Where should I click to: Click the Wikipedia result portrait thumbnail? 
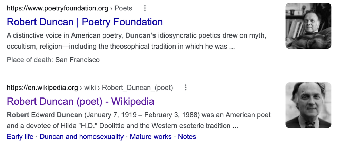(x=308, y=105)
